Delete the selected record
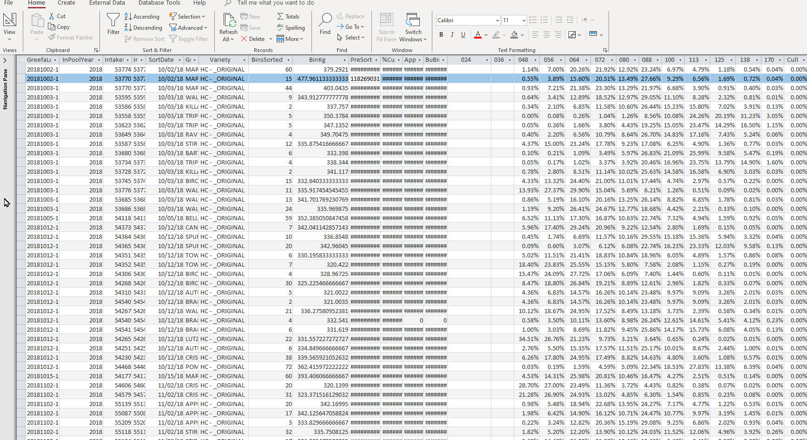The height and width of the screenshot is (440, 807). (x=253, y=39)
